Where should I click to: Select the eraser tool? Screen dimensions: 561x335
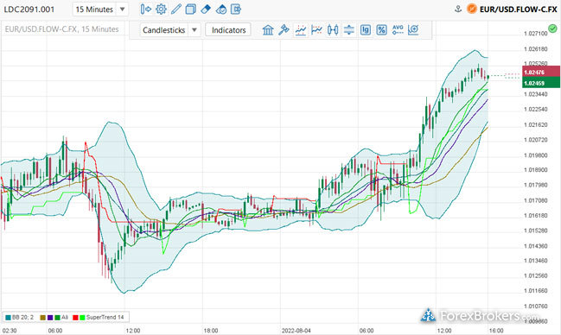206,9
